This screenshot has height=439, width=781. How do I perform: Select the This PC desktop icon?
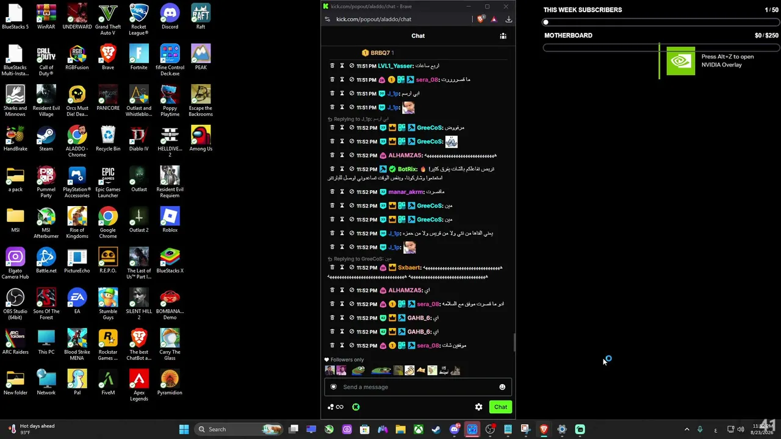(x=46, y=341)
